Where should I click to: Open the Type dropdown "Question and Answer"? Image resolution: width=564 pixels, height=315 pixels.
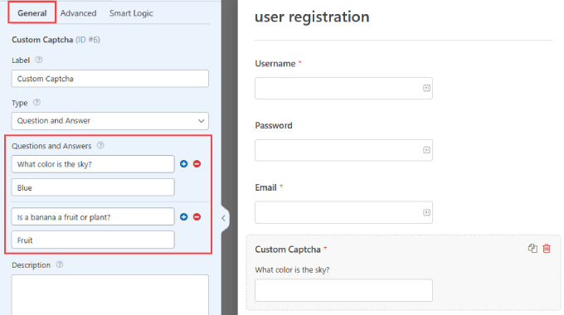coord(110,121)
